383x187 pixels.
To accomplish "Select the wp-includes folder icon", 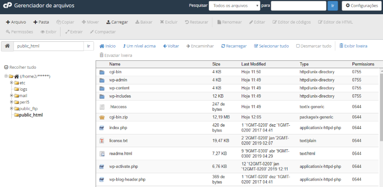I will coord(102,96).
